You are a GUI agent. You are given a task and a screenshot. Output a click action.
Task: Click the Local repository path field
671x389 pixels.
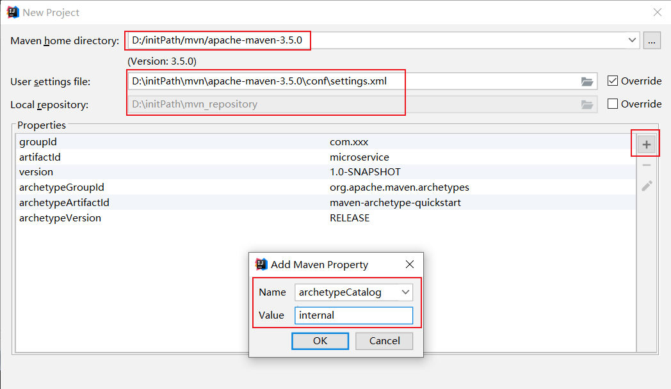click(x=362, y=104)
